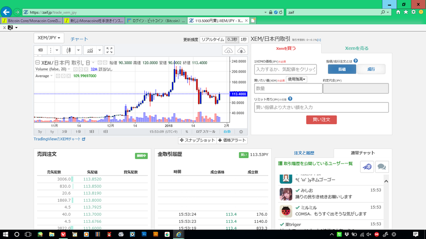Click the help icon beside リミット売り
The width and height of the screenshot is (426, 239).
click(290, 99)
